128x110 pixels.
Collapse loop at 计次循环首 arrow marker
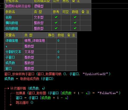click(x=8, y=88)
